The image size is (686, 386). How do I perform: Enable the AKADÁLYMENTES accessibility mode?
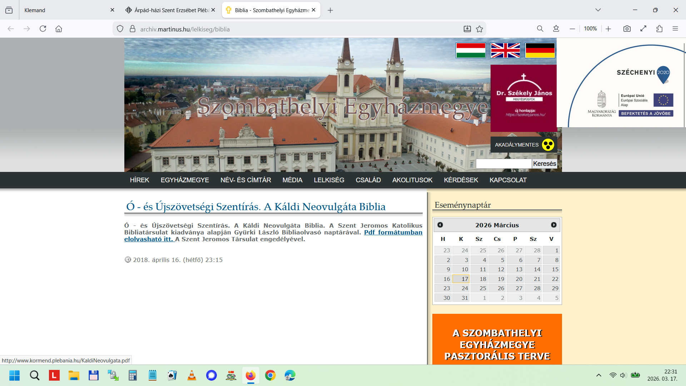(523, 145)
